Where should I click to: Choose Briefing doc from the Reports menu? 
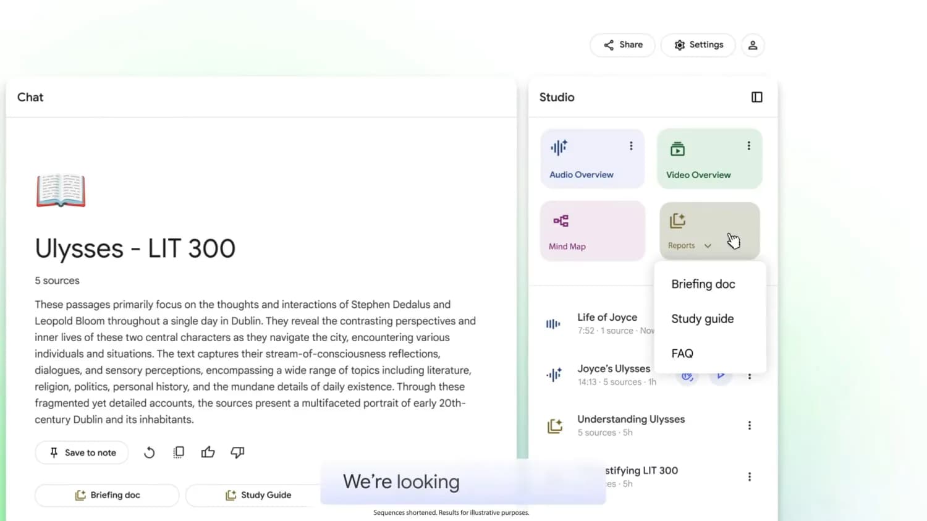point(703,284)
